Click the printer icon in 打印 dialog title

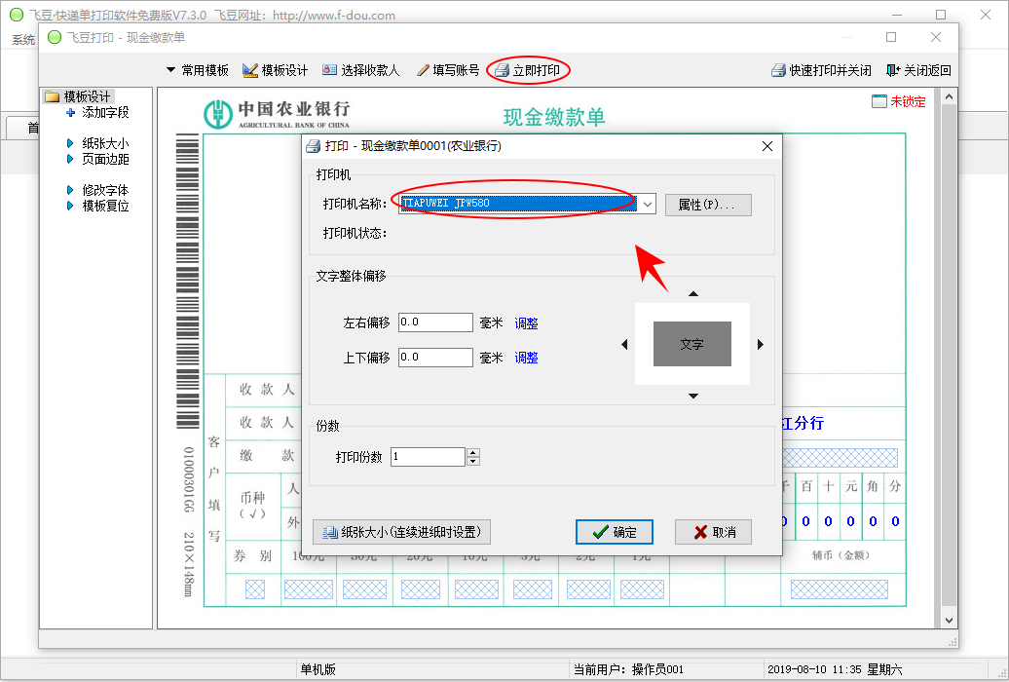coord(314,146)
